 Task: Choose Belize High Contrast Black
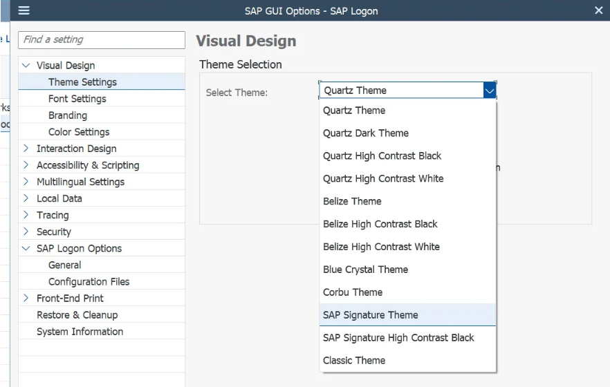pyautogui.click(x=408, y=224)
